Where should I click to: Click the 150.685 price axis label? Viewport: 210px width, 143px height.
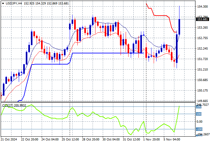(x=202, y=80)
